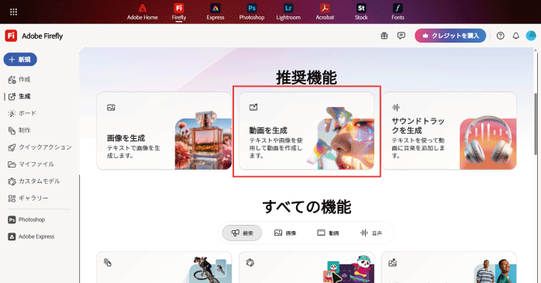Screen dimensions: 541x283
Task: Open Adobe Home from top bar
Action: point(142,12)
